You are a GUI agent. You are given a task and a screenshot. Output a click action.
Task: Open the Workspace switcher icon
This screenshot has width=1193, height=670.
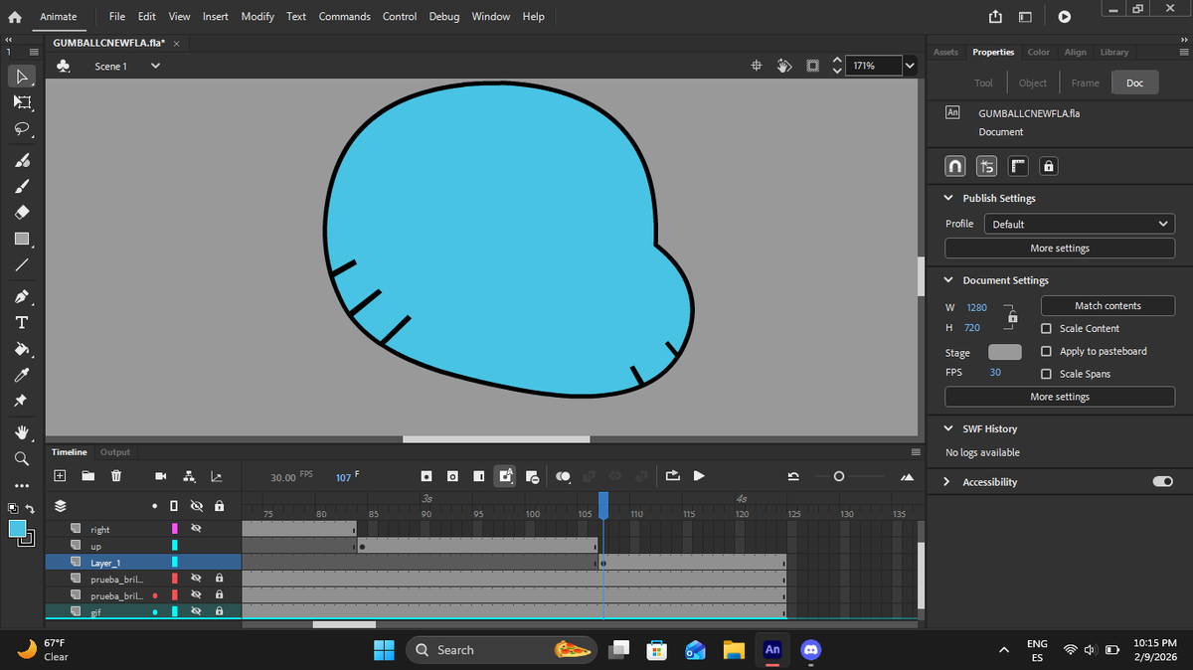click(x=1025, y=17)
